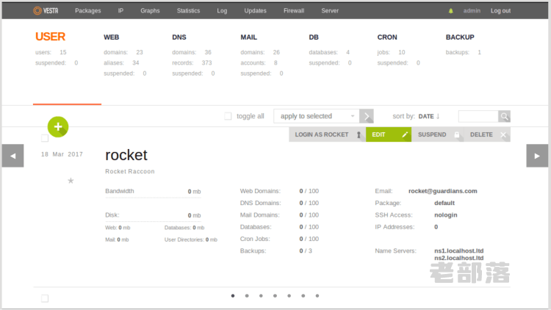Screen dimensions: 551x310
Task: Open Statistics in top menu
Action: [x=188, y=10]
